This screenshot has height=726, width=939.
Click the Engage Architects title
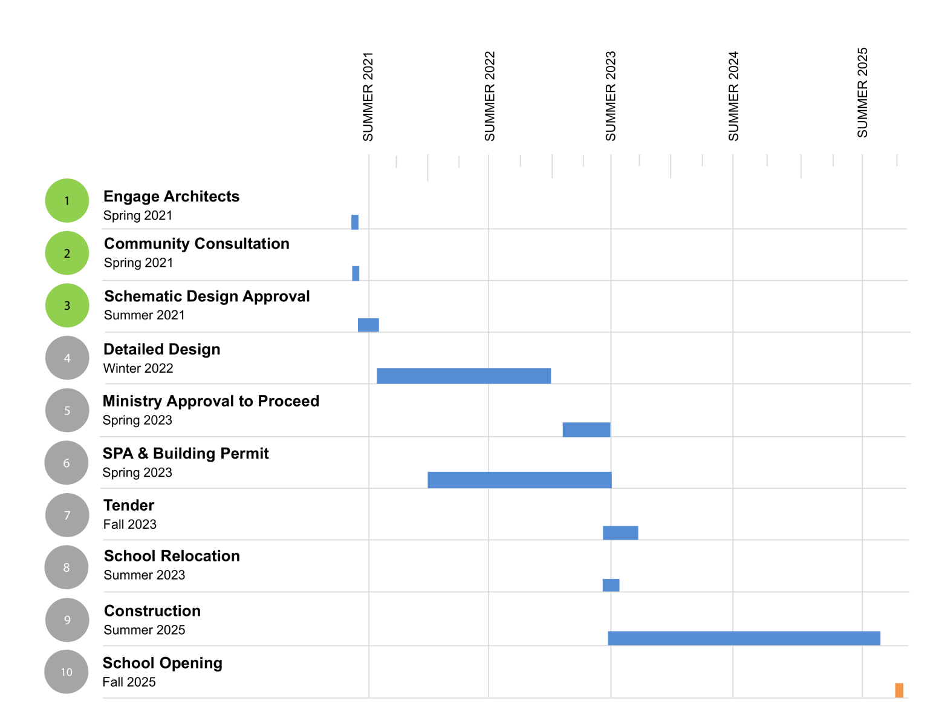click(171, 197)
